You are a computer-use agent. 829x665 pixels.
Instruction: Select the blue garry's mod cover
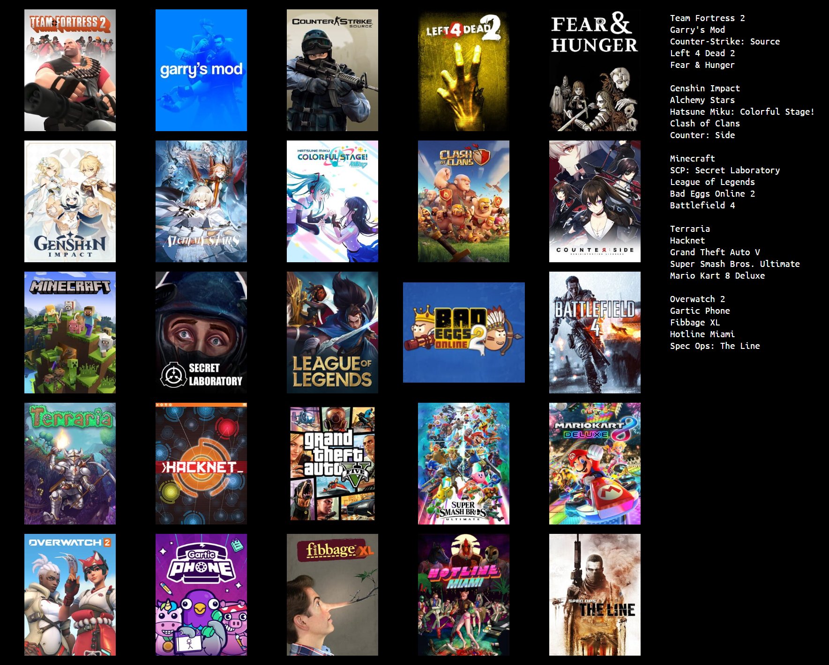coord(201,70)
